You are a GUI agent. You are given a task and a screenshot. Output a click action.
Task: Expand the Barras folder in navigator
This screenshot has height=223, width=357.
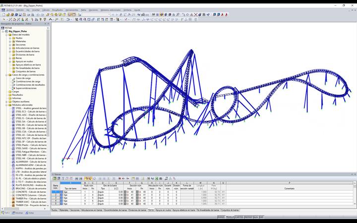pos(10,58)
